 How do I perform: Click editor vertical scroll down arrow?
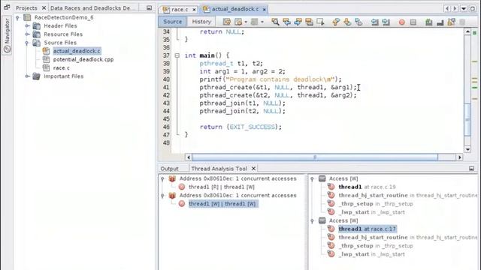coord(467,149)
